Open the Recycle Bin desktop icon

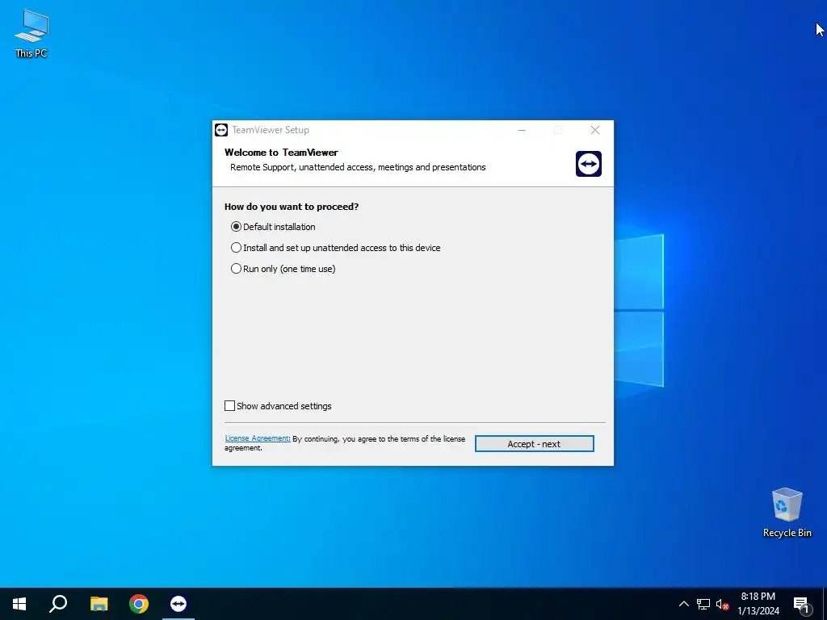[x=787, y=513]
